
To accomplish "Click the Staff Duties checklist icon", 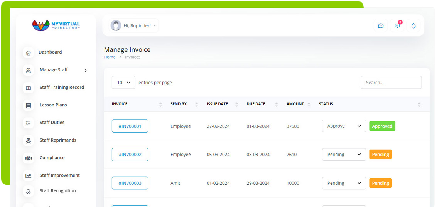I will click(28, 123).
